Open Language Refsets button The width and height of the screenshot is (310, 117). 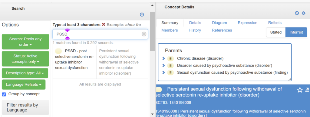click(x=24, y=85)
